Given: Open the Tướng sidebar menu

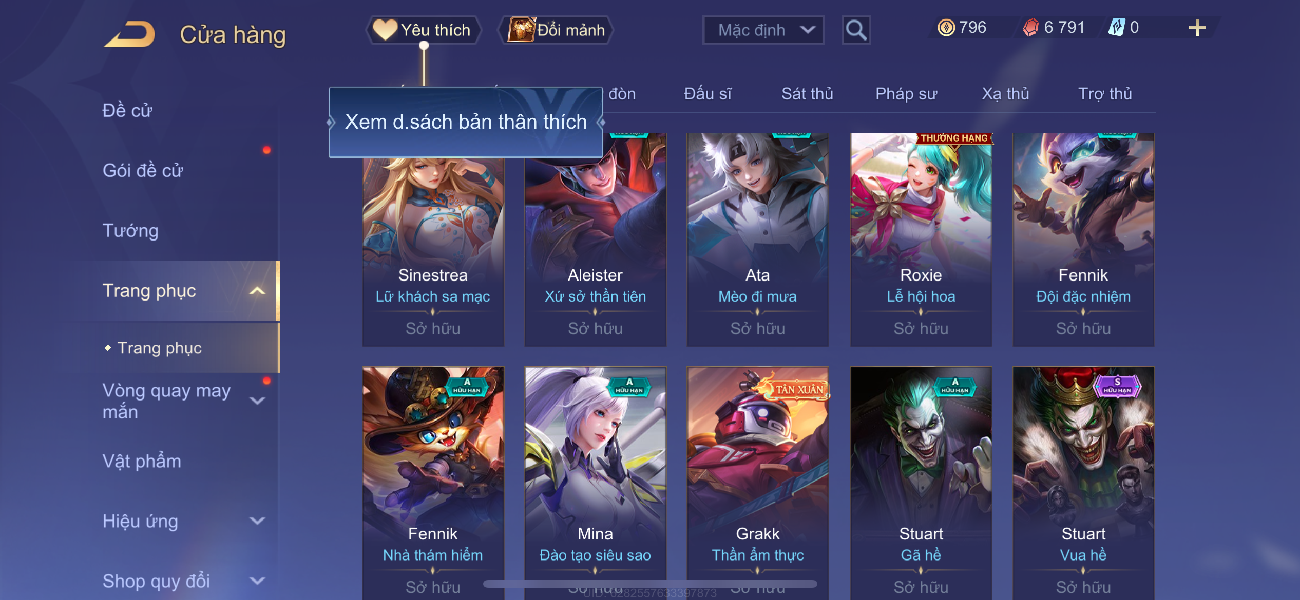Looking at the screenshot, I should point(130,231).
